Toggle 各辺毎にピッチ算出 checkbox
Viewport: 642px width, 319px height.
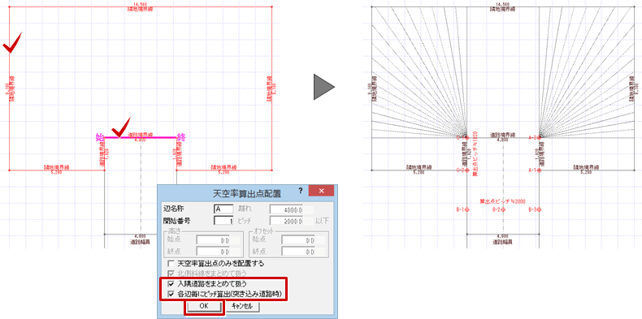point(171,293)
